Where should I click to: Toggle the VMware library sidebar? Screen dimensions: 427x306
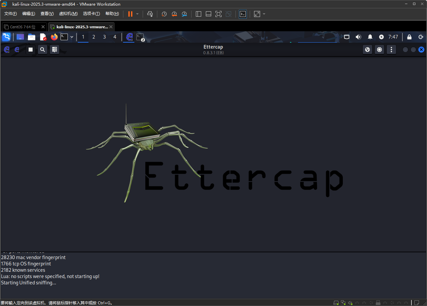point(199,14)
